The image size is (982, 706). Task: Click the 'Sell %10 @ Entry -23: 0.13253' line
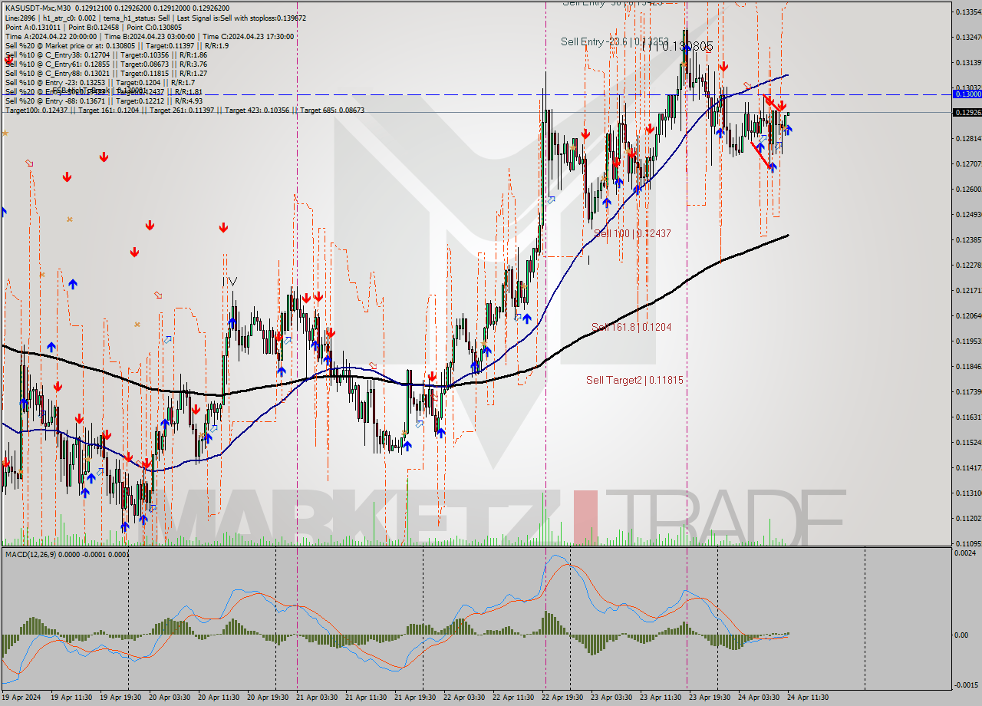(100, 82)
